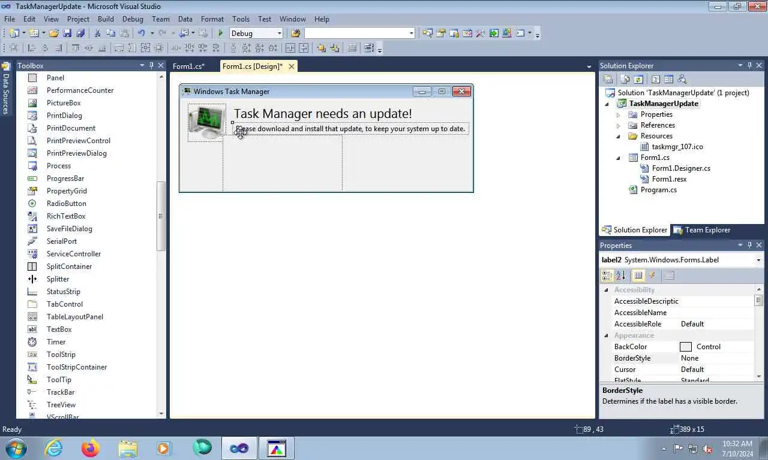Click the Find in Files icon
Viewport: 768px width, 460px height.
pyautogui.click(x=295, y=34)
